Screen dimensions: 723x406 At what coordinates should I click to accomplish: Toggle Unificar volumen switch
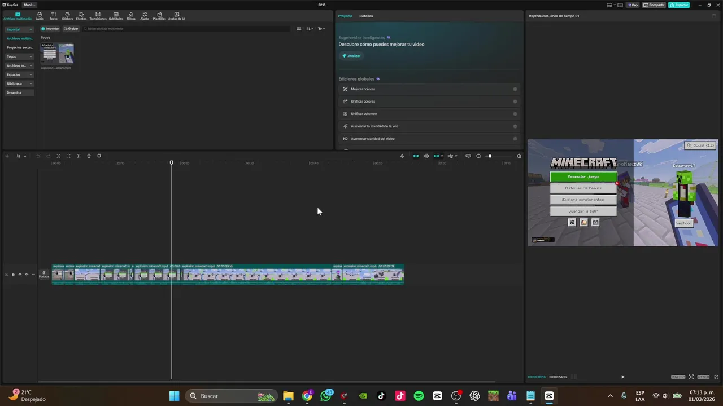(x=515, y=114)
